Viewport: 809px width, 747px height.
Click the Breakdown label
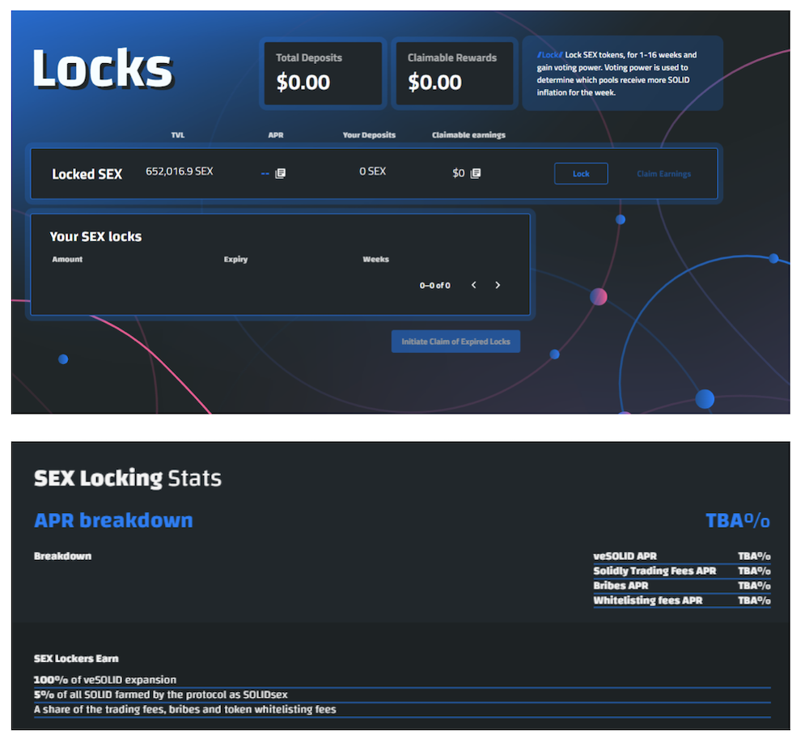click(x=62, y=557)
